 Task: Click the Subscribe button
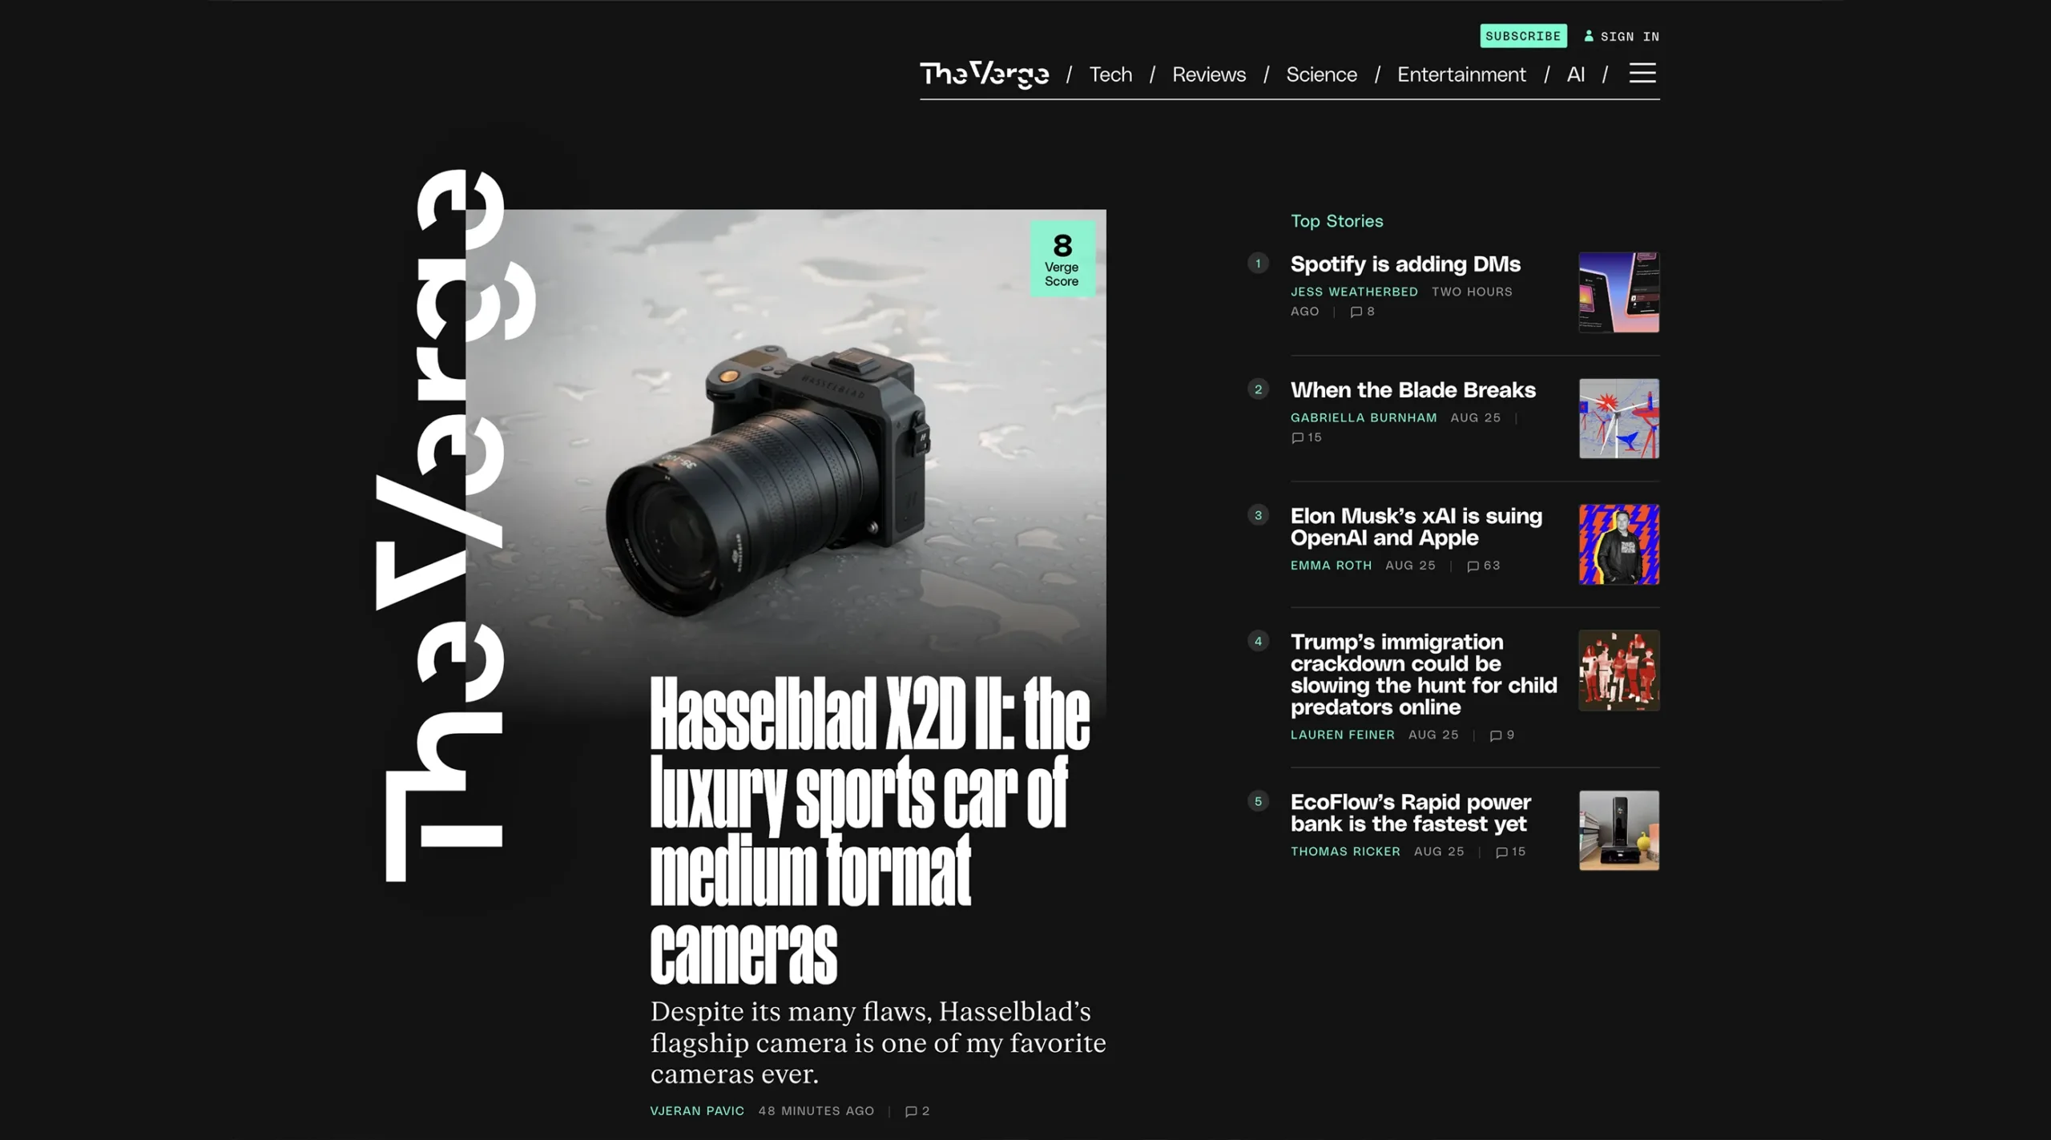pos(1523,36)
